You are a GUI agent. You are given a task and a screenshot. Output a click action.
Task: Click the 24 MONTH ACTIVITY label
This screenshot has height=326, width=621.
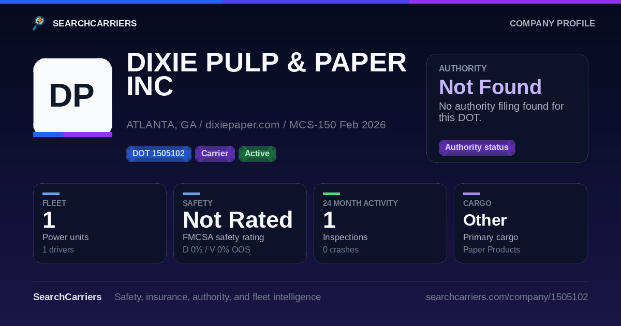[x=360, y=203]
